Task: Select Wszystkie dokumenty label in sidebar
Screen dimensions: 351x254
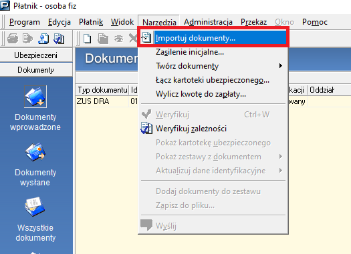Action: point(35,233)
